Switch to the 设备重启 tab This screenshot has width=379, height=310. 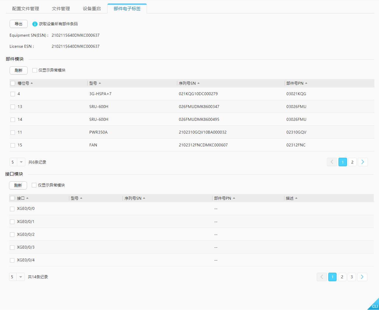(x=91, y=8)
